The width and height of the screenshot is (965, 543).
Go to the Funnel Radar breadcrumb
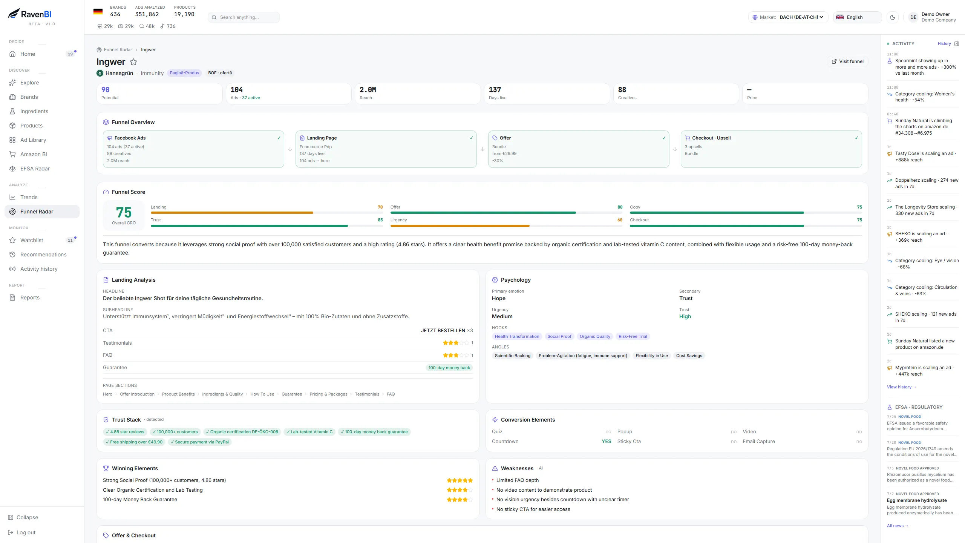tap(118, 50)
